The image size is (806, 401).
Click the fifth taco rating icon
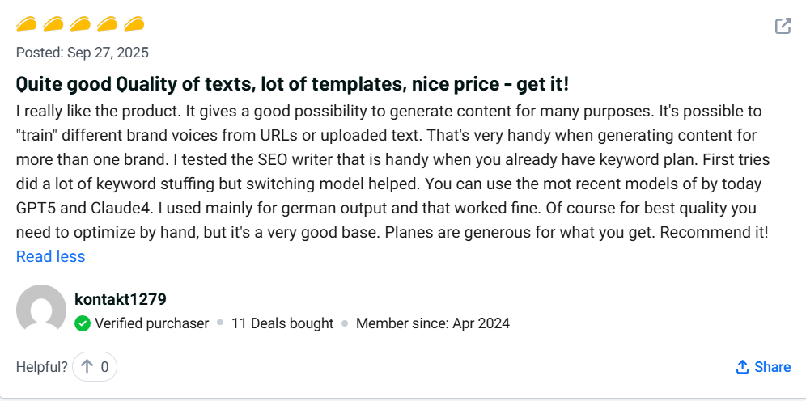(x=134, y=24)
